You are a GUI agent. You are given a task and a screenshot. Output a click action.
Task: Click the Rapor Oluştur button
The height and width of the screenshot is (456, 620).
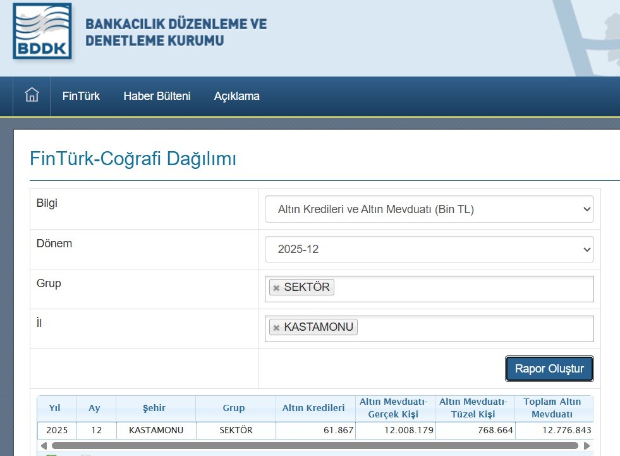[x=549, y=369]
